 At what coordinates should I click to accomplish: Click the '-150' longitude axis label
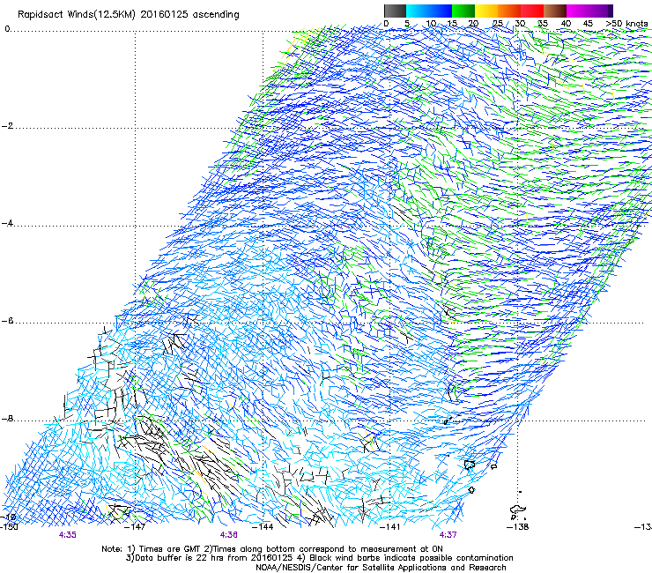coord(9,527)
